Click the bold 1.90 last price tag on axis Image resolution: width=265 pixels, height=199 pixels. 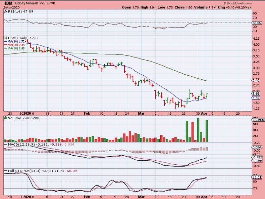click(256, 94)
